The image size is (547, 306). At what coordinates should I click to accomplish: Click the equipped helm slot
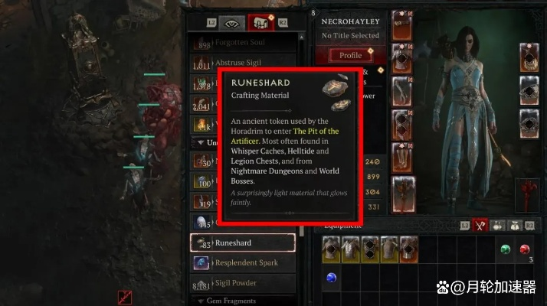[402, 25]
